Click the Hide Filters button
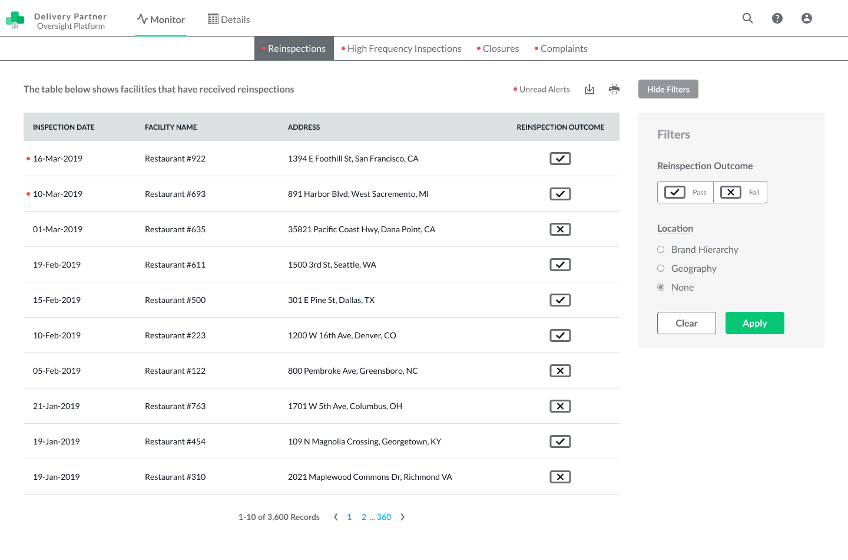 668,89
